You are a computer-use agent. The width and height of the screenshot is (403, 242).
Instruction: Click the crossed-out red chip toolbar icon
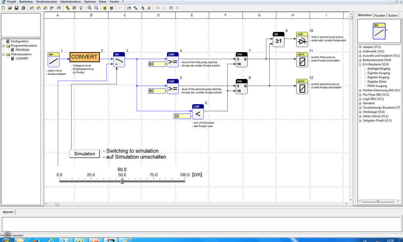111,8
